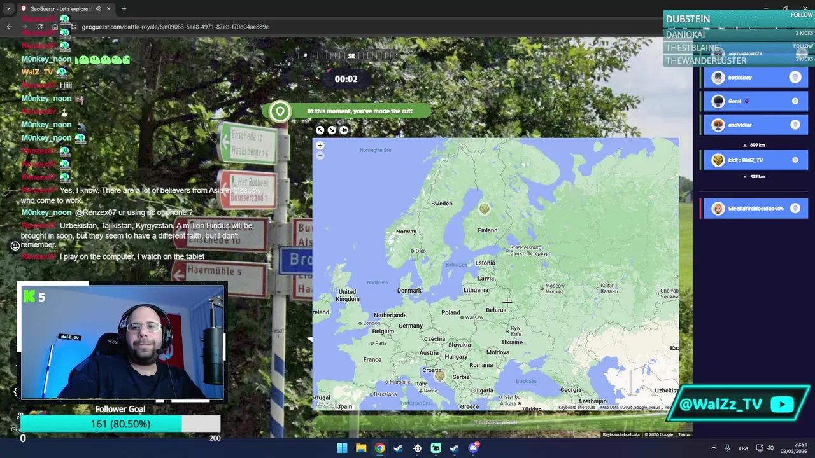Click the @WalZz_TV YouTube icon
This screenshot has width=815, height=458.
pyautogui.click(x=782, y=404)
